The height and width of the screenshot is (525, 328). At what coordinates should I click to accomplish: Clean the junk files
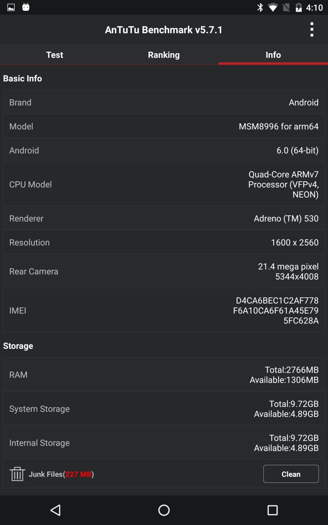(x=291, y=474)
